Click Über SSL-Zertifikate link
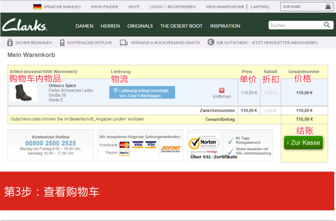336x221 pixels. coord(214,157)
